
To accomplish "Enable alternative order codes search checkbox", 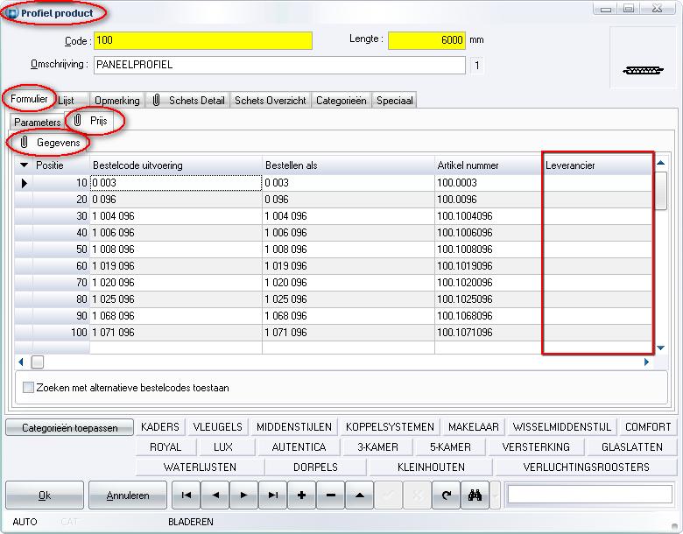I will (28, 387).
